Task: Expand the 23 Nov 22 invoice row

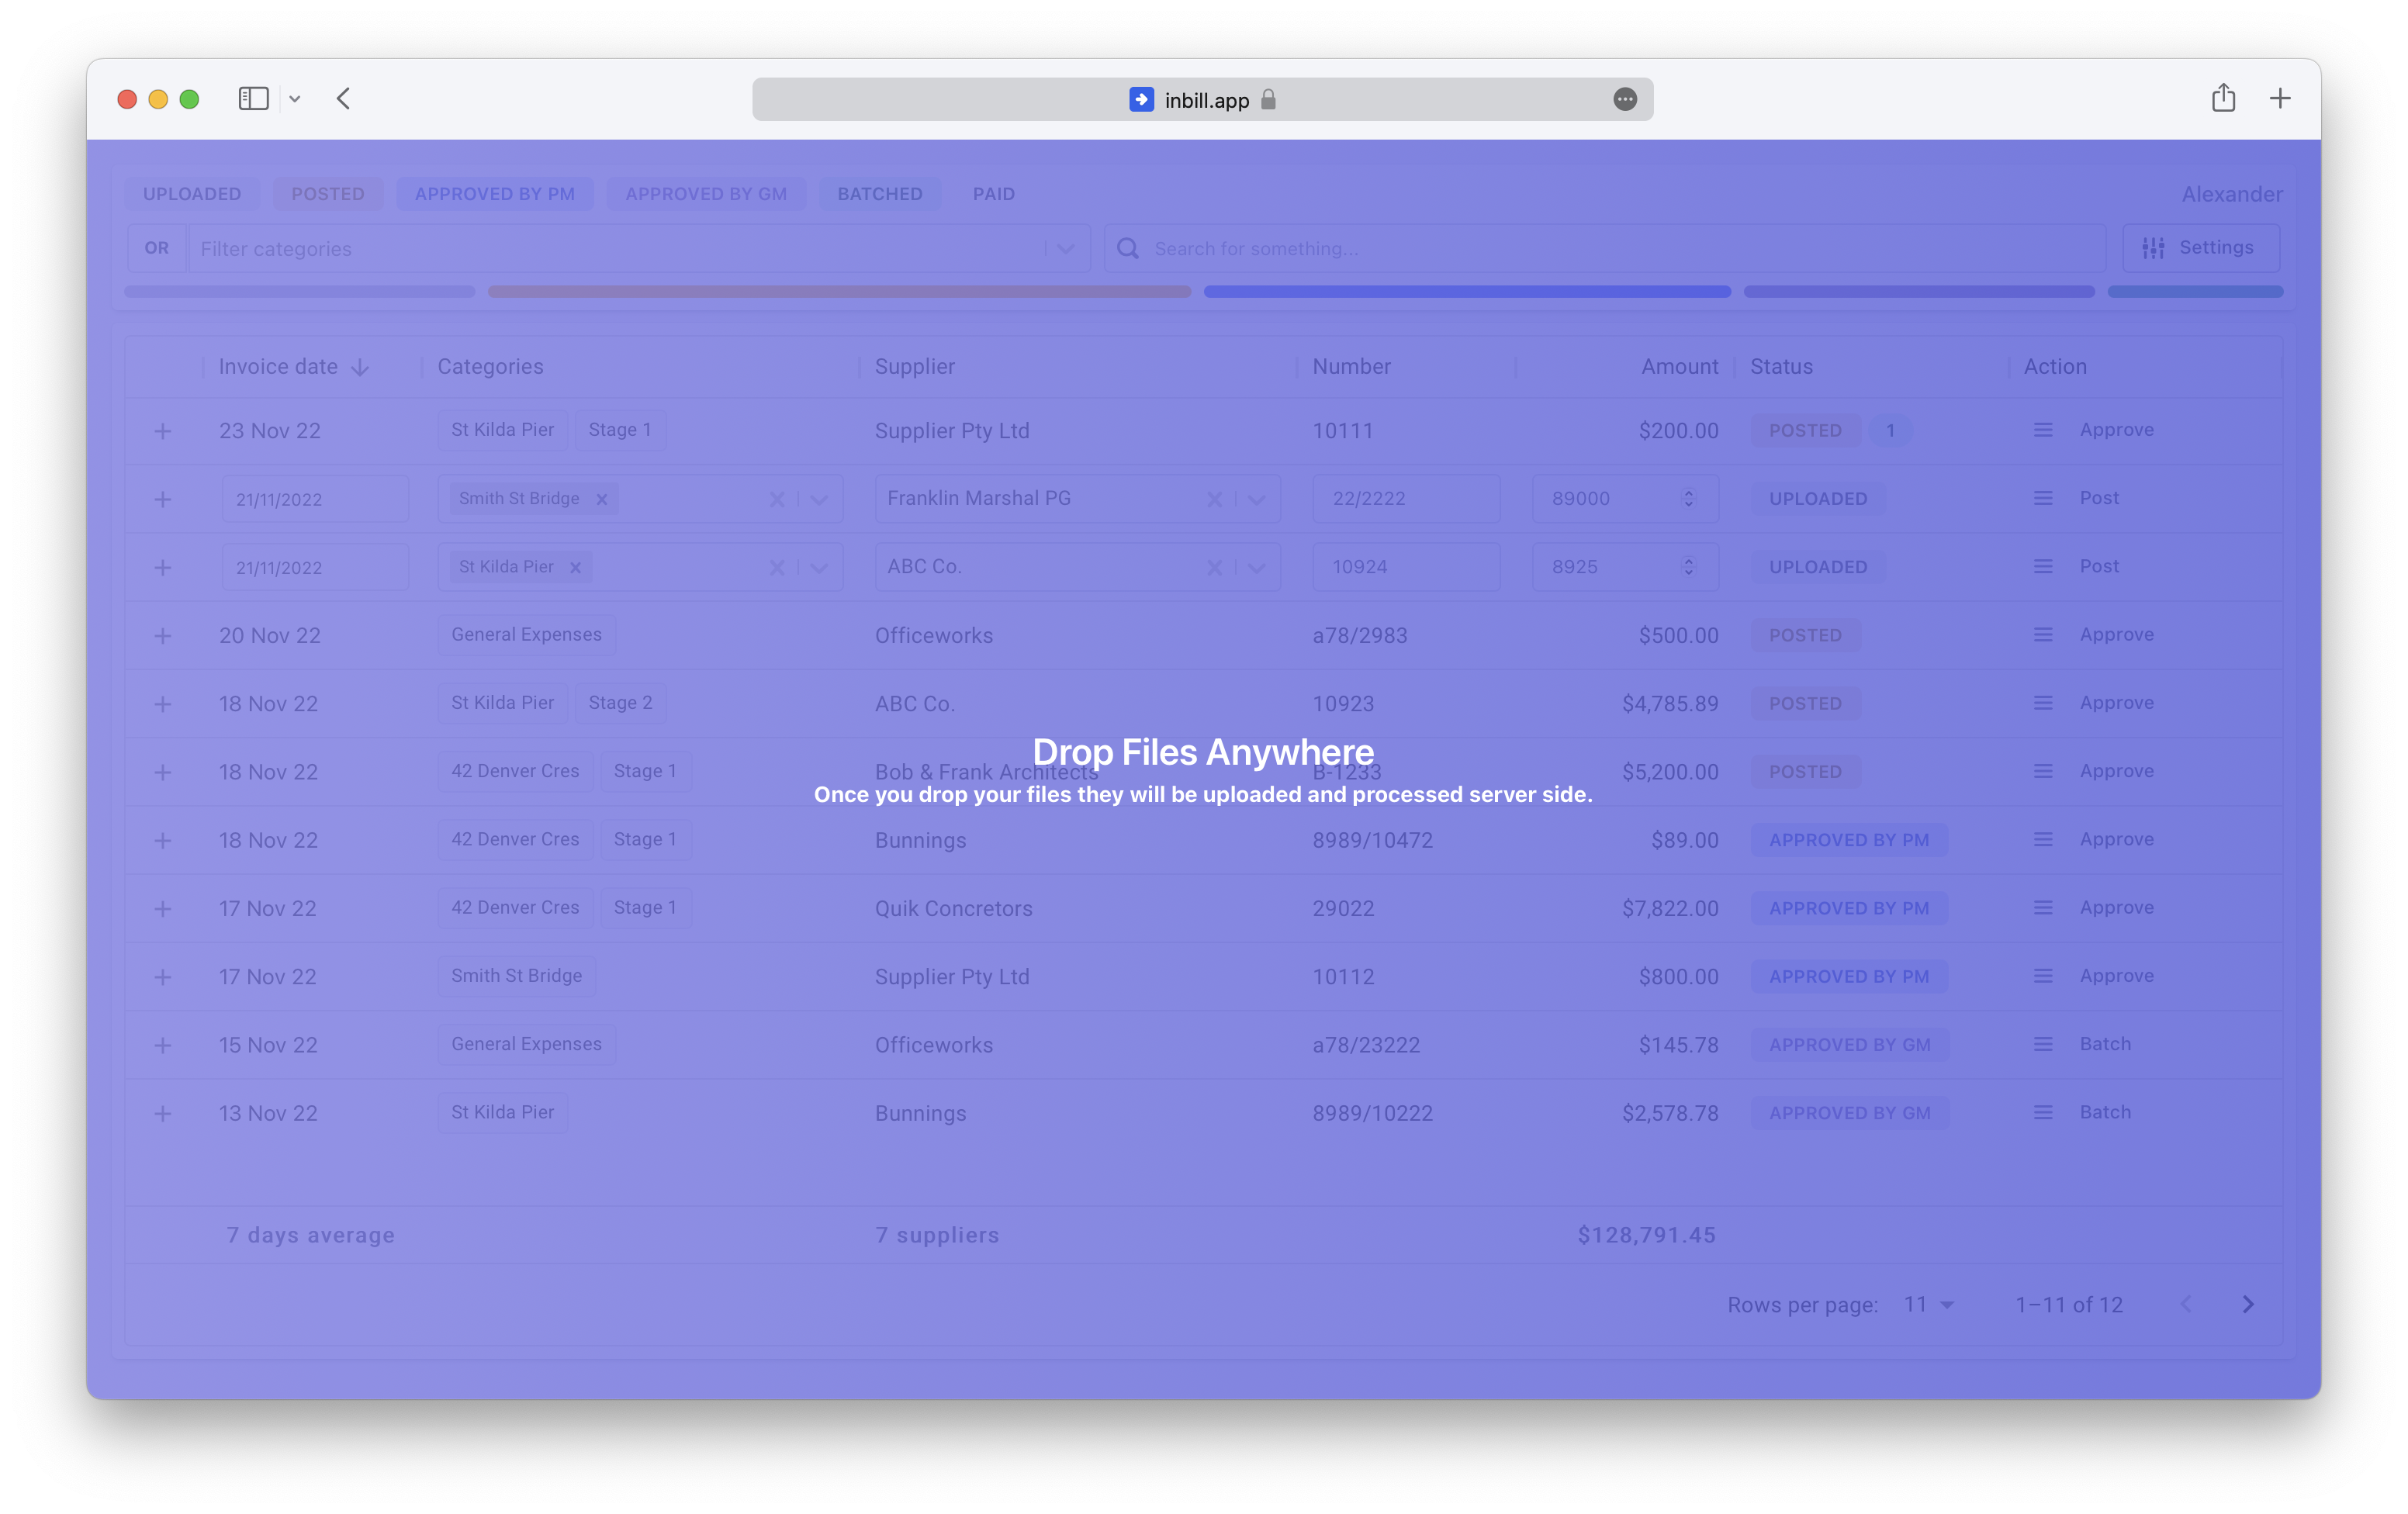Action: [x=163, y=431]
